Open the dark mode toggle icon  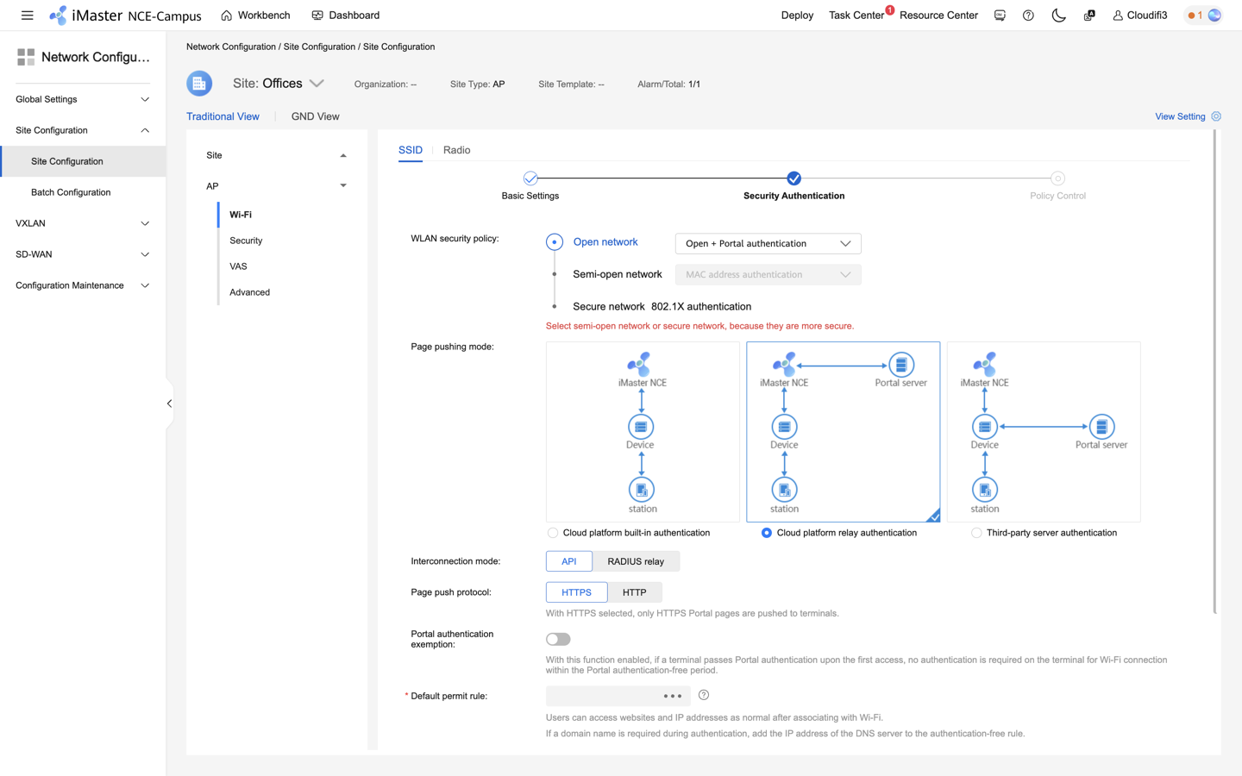(x=1058, y=15)
